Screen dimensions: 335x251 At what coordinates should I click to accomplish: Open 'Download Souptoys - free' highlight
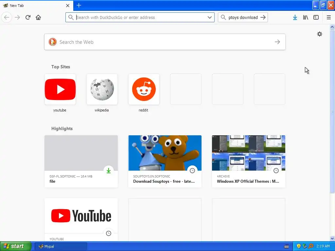click(x=165, y=161)
